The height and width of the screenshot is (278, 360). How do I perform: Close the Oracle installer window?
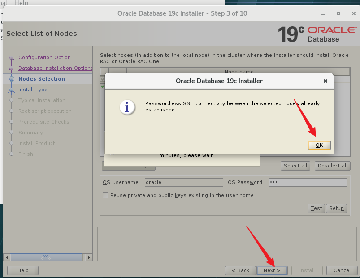pyautogui.click(x=354, y=13)
